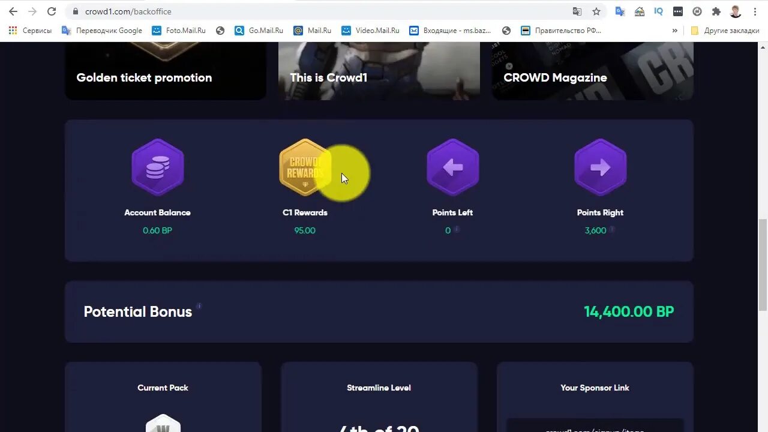Open the CROWD Magazine card

click(x=593, y=71)
